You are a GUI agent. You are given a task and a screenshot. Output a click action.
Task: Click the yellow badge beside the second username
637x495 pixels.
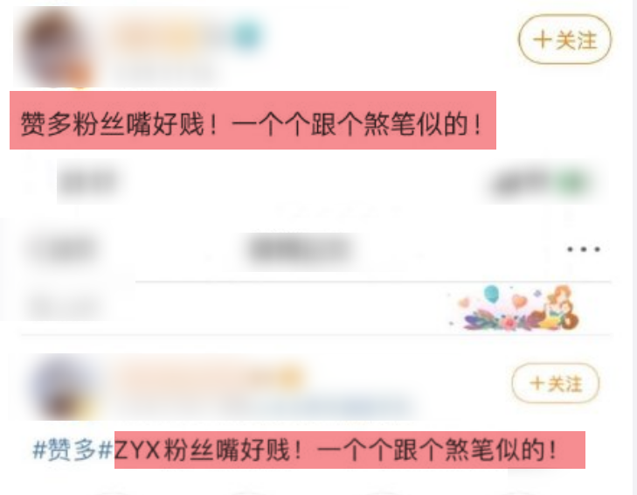(287, 377)
